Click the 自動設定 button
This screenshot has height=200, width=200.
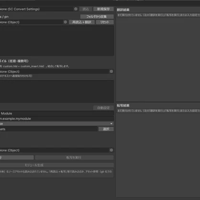tap(103, 108)
